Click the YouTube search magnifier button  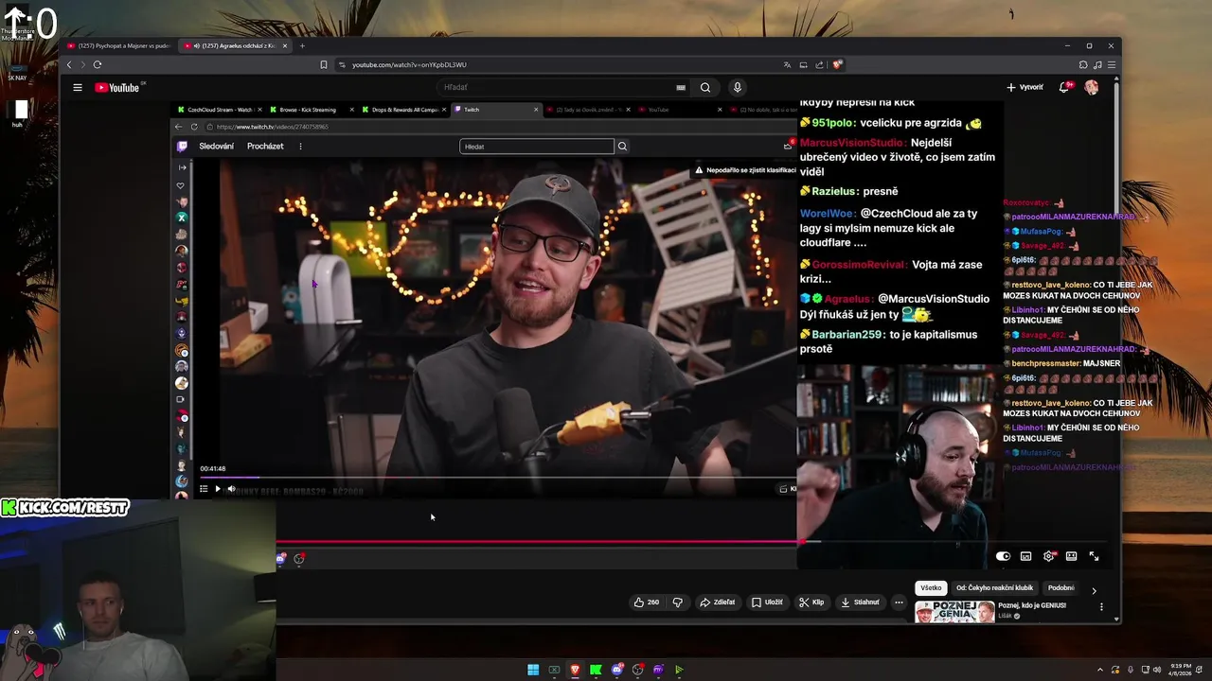[705, 87]
